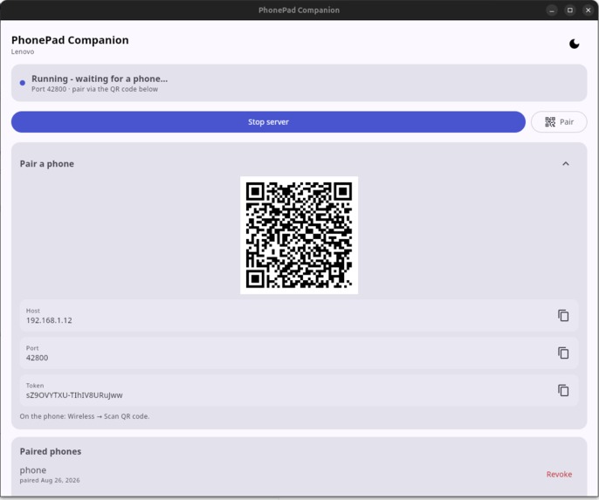The image size is (599, 500).
Task: Minimize the PhonePad Companion window
Action: coord(552,10)
